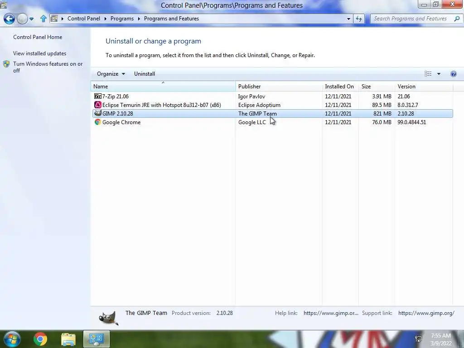Image resolution: width=464 pixels, height=348 pixels.
Task: Click the Control Panel taskbar button
Action: pyautogui.click(x=97, y=339)
